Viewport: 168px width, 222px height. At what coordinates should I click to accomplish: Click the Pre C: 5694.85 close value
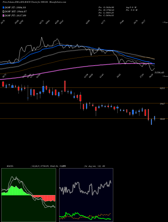(x=106, y=15)
